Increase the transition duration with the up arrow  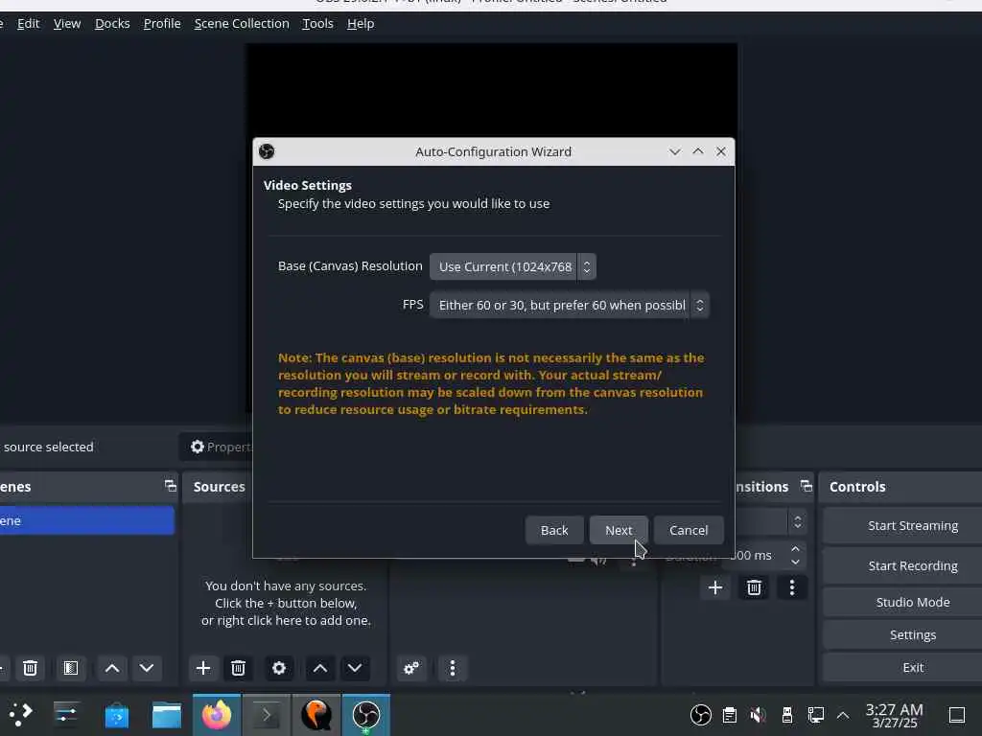[795, 549]
